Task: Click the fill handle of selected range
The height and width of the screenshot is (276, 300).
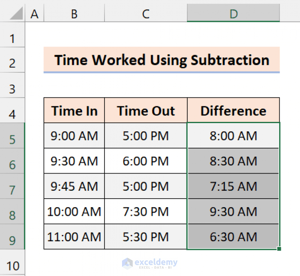Action: (279, 249)
